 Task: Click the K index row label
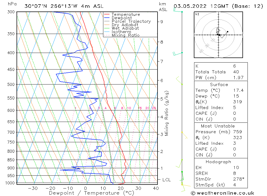[197, 66]
